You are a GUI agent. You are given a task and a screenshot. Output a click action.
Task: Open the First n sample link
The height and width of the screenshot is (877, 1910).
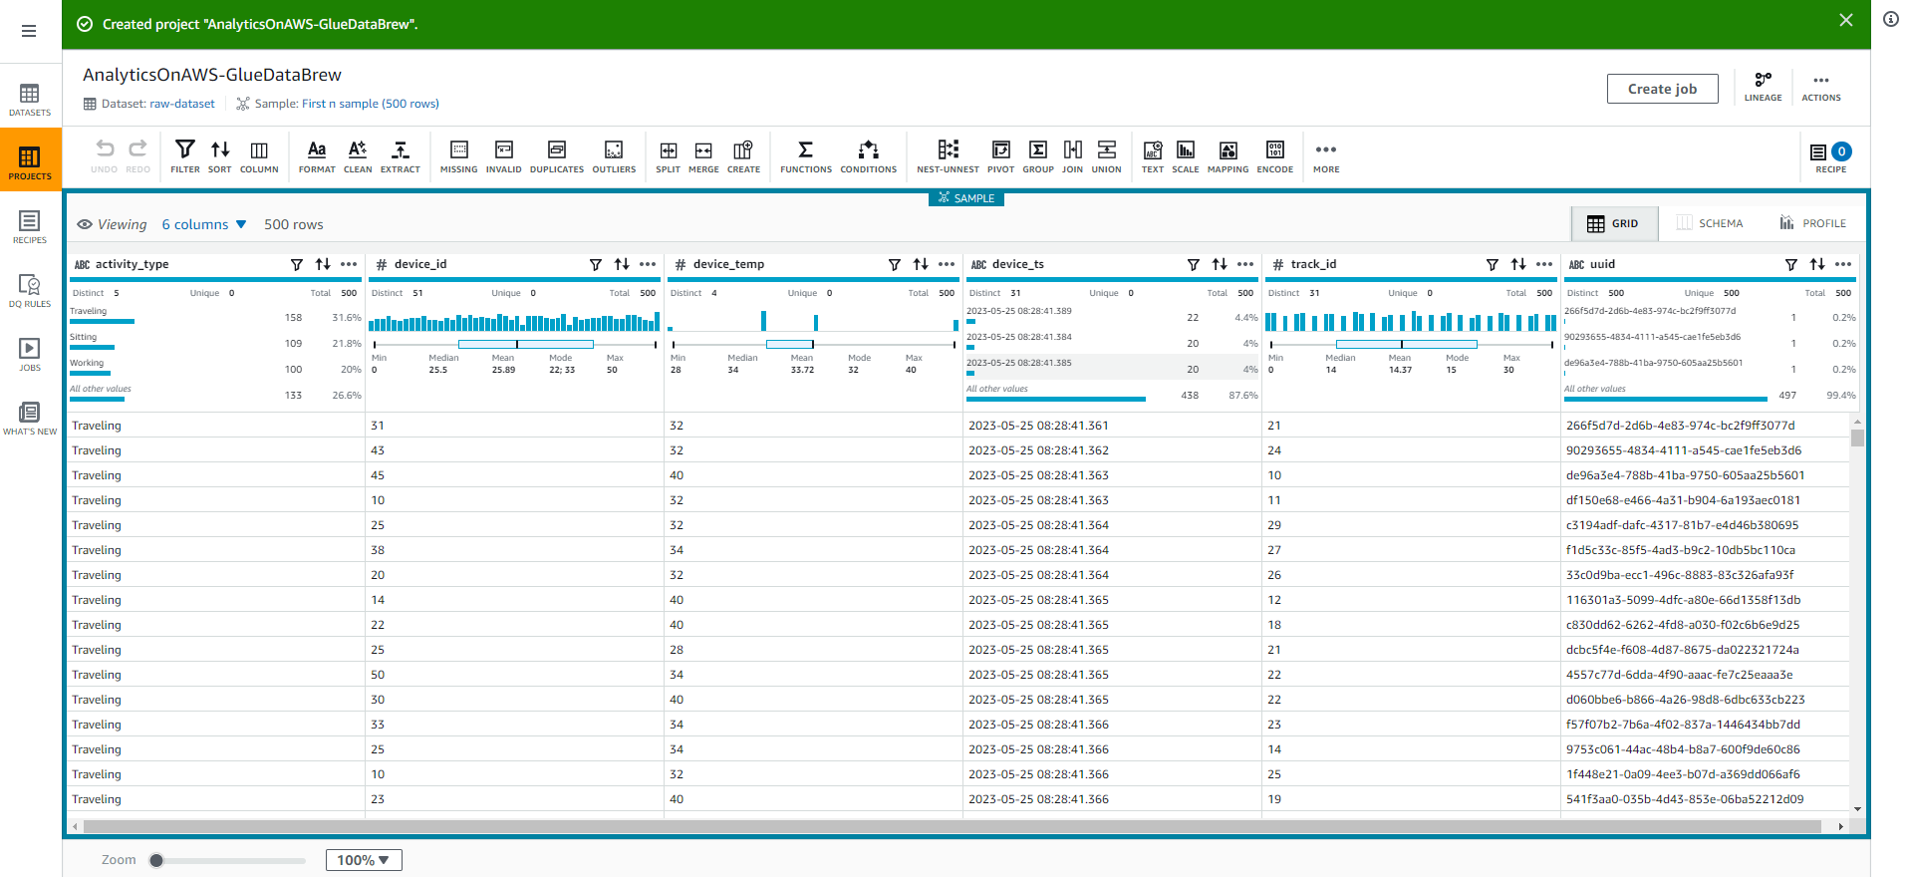pyautogui.click(x=371, y=104)
